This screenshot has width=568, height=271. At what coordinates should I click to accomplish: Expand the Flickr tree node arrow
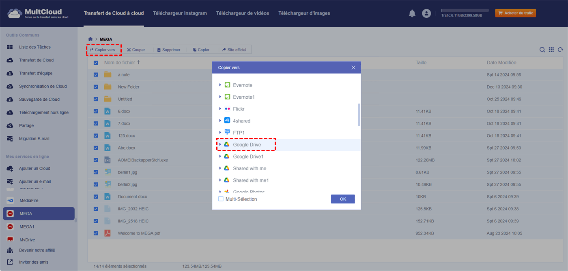[x=220, y=108]
